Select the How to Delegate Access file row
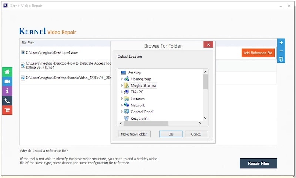This screenshot has width=296, height=178. click(x=65, y=65)
